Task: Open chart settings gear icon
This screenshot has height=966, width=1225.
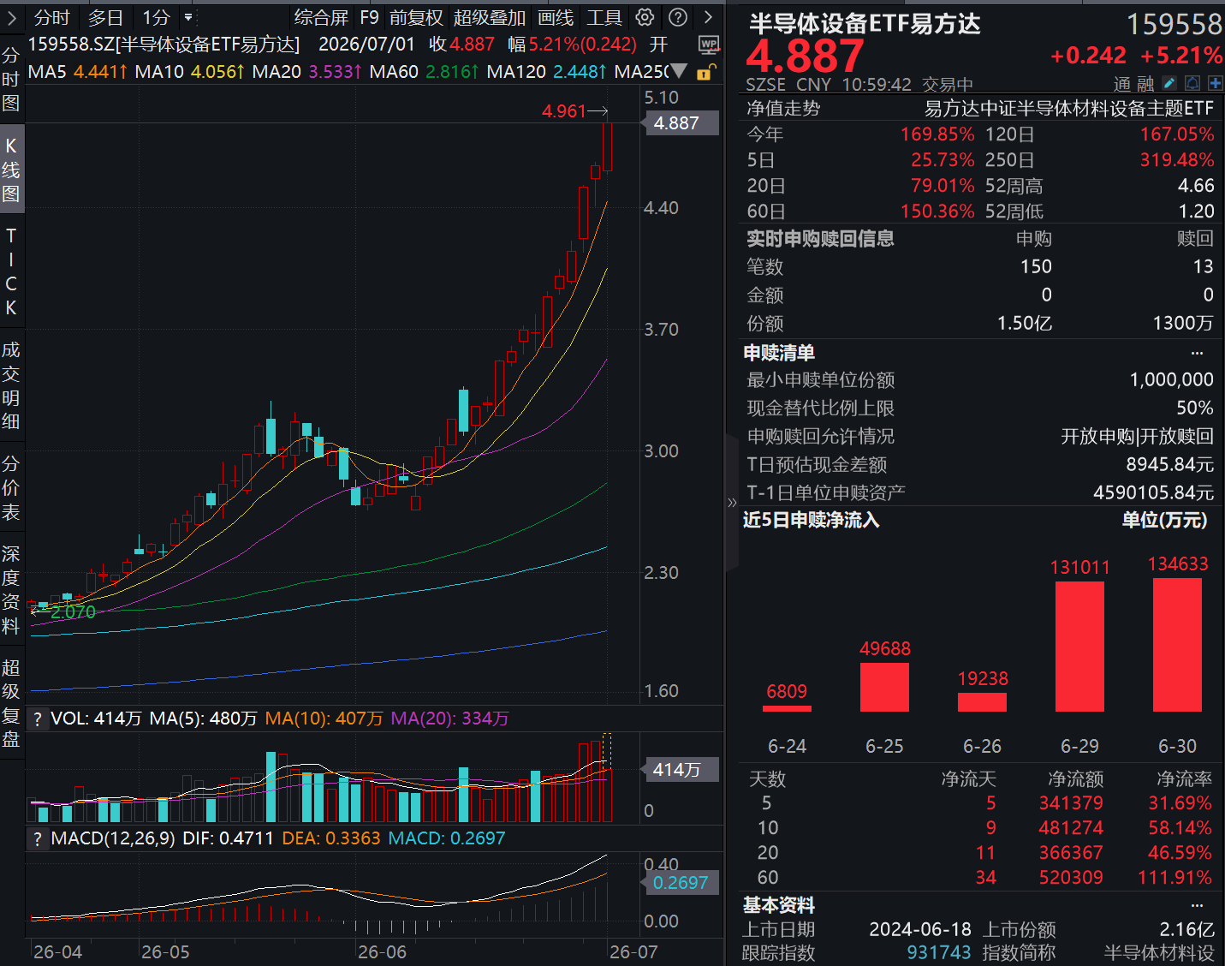Action: point(645,17)
